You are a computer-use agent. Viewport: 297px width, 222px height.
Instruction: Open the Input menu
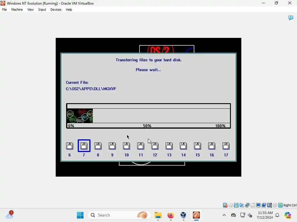42,10
